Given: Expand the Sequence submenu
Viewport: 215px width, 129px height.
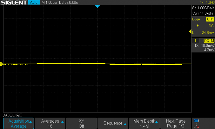Looking at the screenshot, I should pyautogui.click(x=113, y=123).
